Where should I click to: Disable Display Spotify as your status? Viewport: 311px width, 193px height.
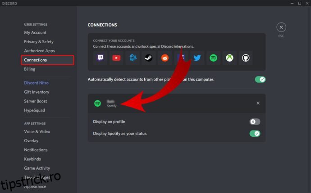(255, 134)
